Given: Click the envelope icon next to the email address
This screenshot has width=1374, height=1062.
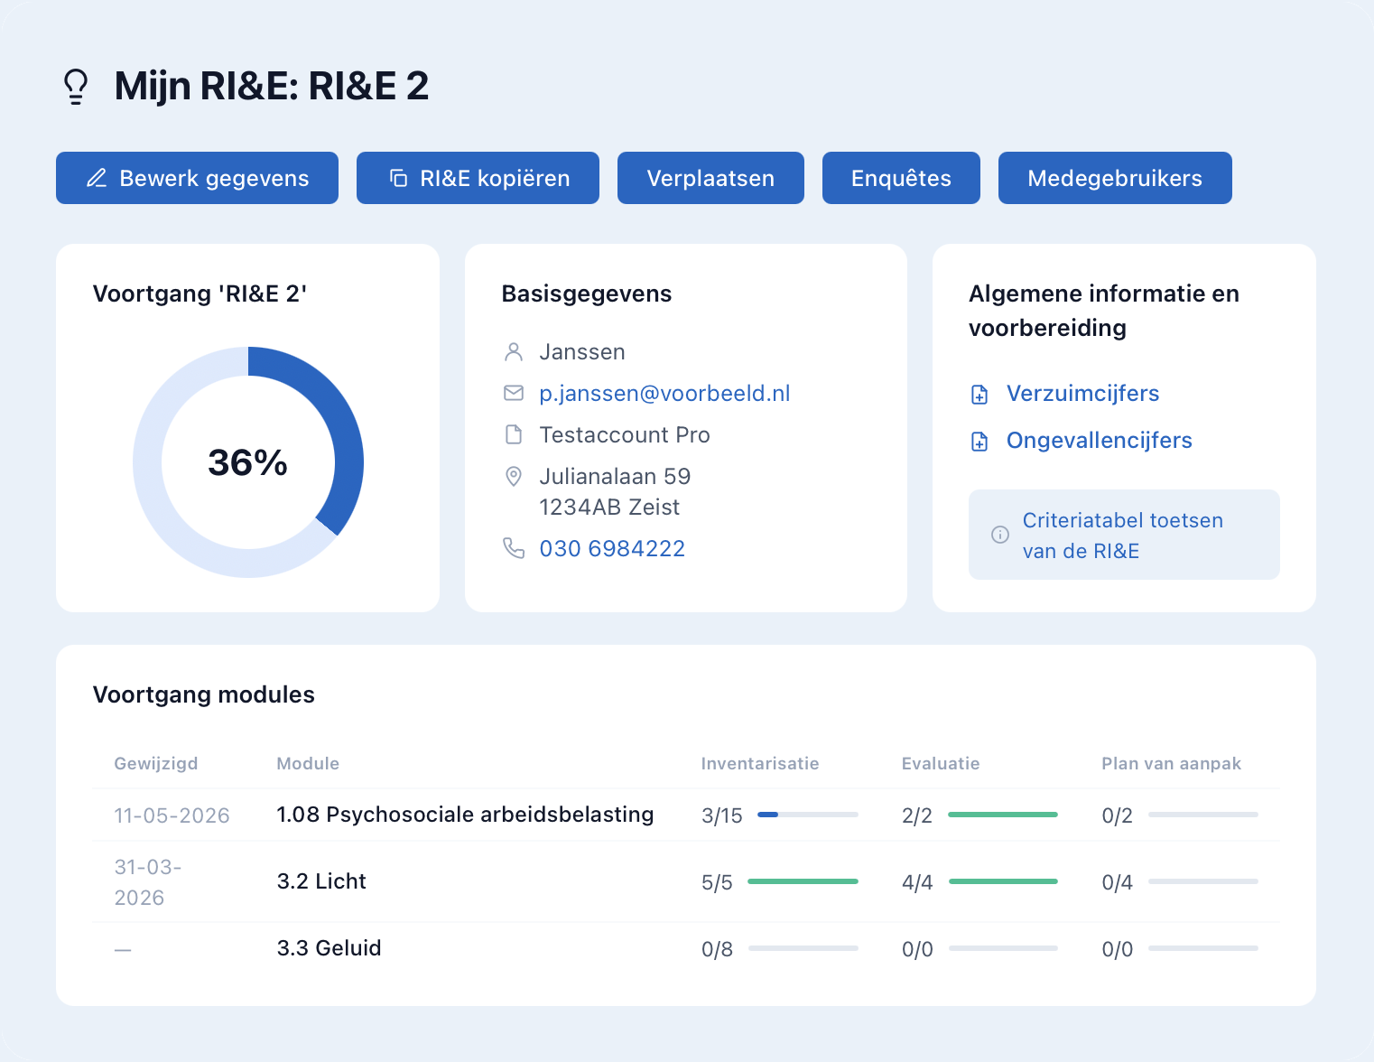Looking at the screenshot, I should (514, 393).
